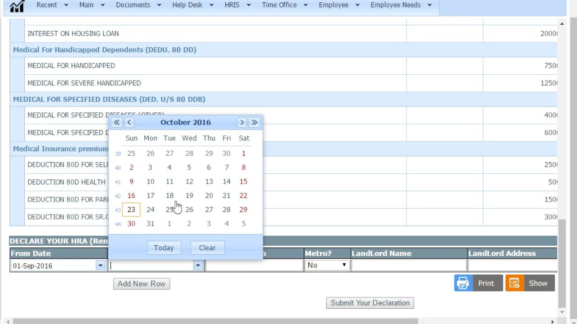Open the Main menu

[x=92, y=5]
